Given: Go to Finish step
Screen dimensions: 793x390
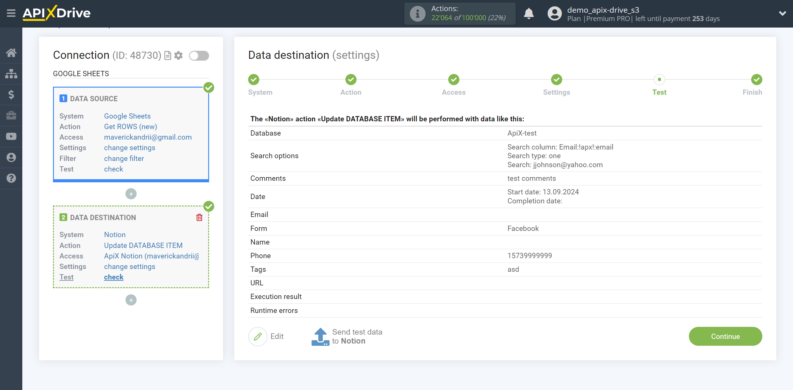Looking at the screenshot, I should pyautogui.click(x=756, y=80).
